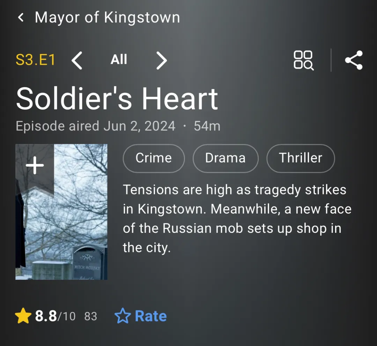
Task: Open the Mayor of Kingstown series page
Action: (x=107, y=17)
